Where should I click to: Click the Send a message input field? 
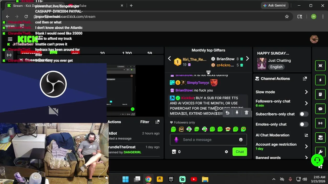[x=208, y=140]
